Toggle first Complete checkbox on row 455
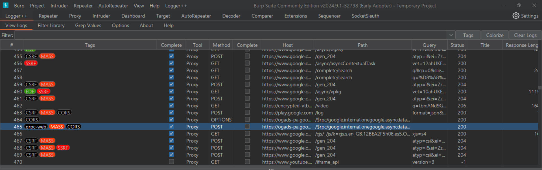This screenshot has width=542, height=170. click(171, 56)
